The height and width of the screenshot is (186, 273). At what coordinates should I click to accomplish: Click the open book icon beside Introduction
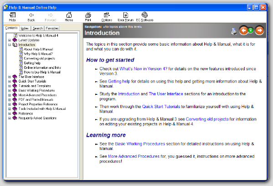point(15,45)
